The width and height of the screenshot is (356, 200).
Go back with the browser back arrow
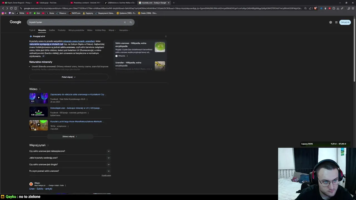(3, 8)
